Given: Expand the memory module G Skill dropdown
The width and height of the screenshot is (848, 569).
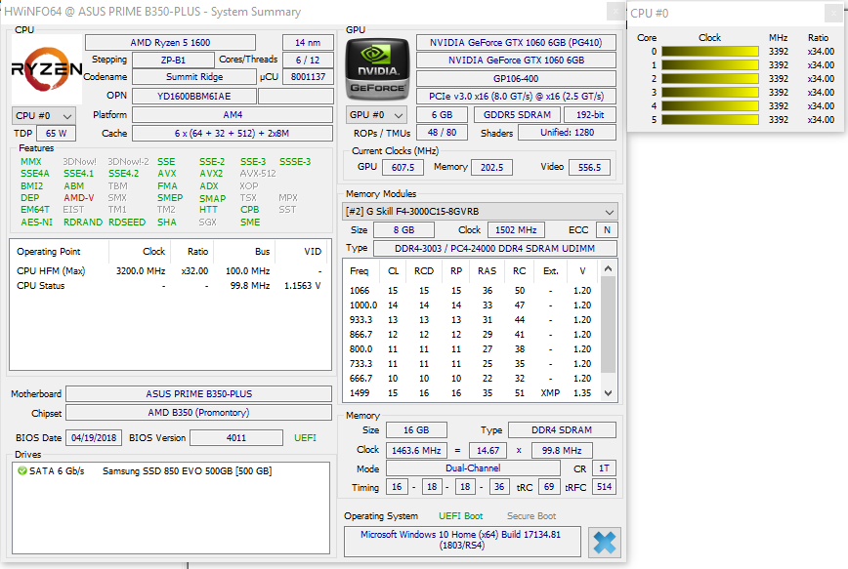Looking at the screenshot, I should tap(481, 211).
